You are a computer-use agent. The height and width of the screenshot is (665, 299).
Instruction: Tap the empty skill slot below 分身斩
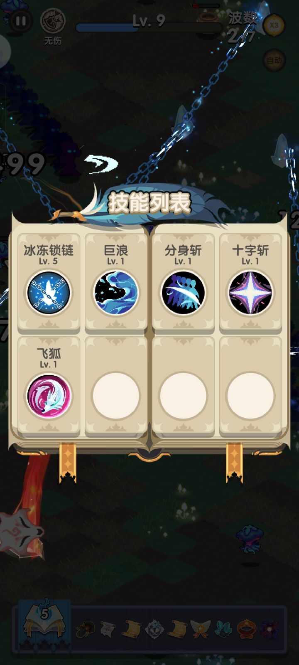pyautogui.click(x=183, y=395)
